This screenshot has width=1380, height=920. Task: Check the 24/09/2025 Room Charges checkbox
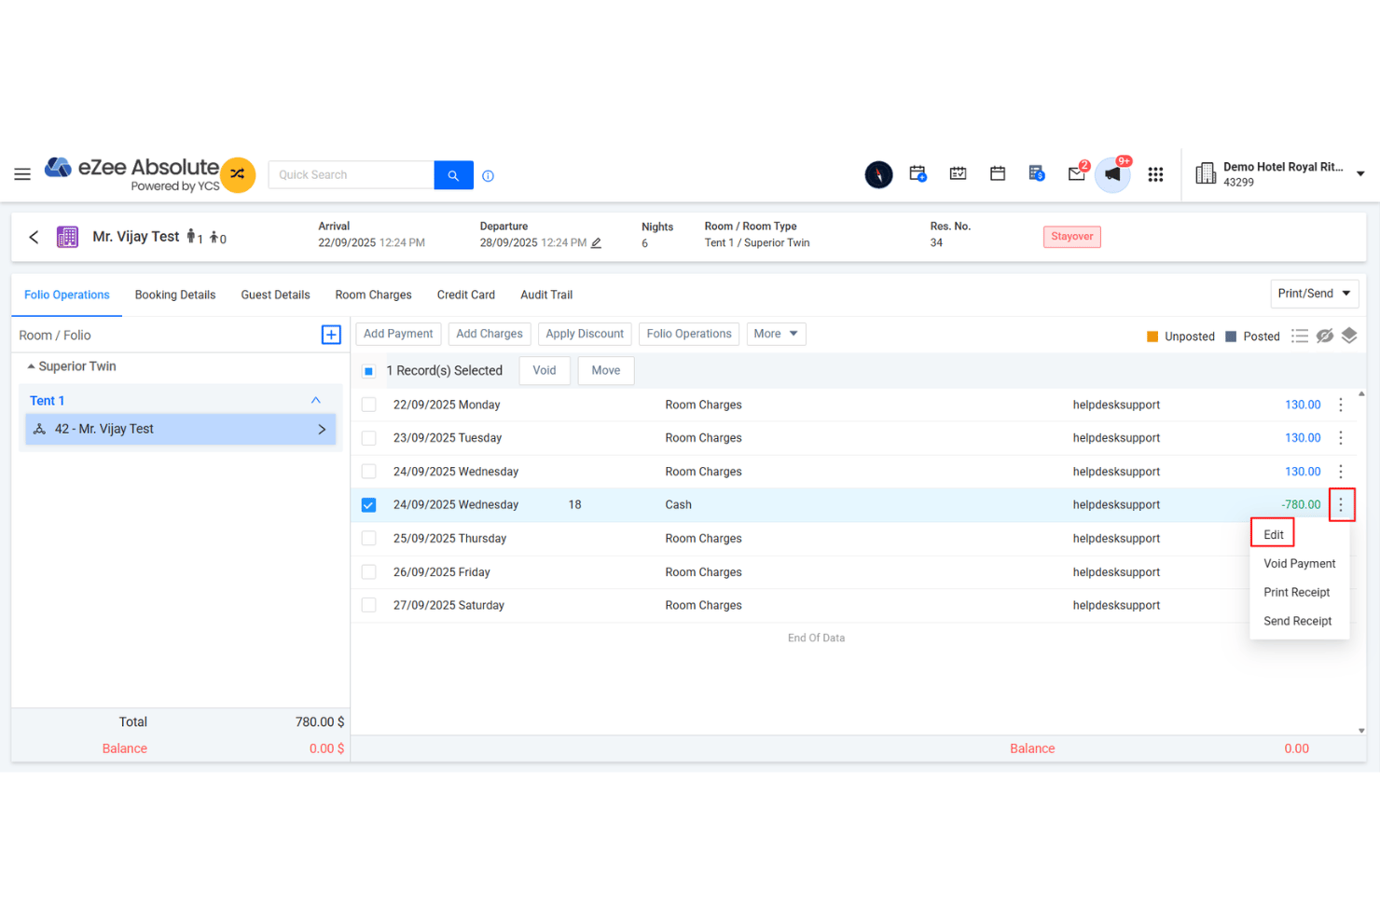pos(368,472)
